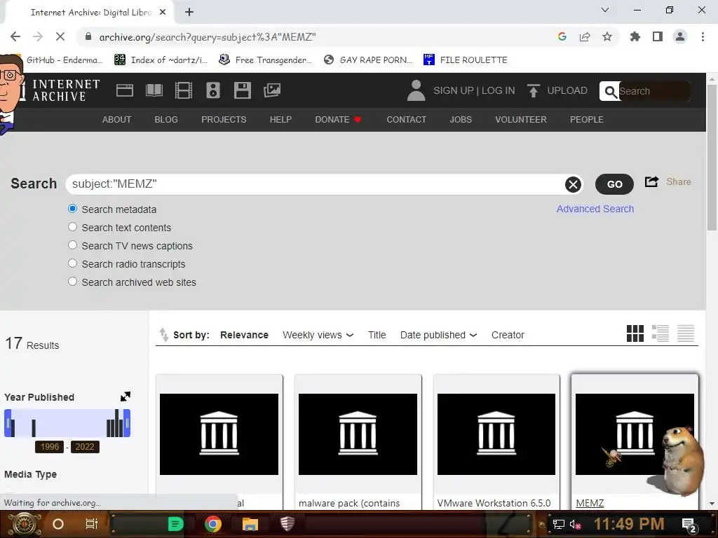
Task: Click the GO search button
Action: tap(614, 184)
